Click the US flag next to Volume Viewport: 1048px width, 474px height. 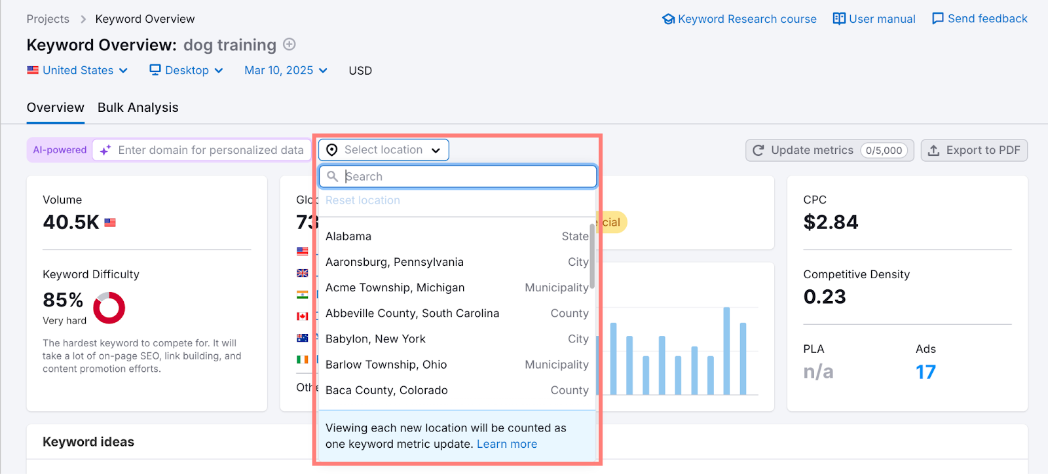110,223
